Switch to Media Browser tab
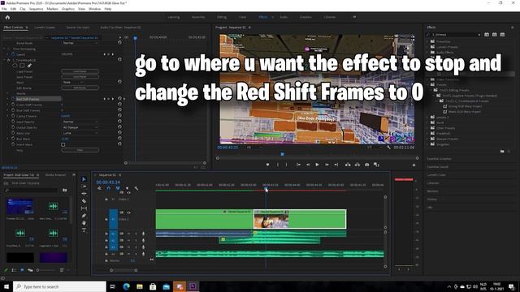The image size is (520, 292). (x=55, y=175)
